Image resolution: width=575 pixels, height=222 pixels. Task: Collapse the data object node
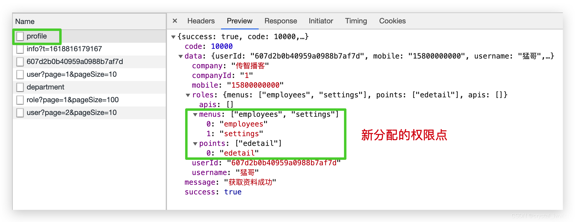point(181,56)
